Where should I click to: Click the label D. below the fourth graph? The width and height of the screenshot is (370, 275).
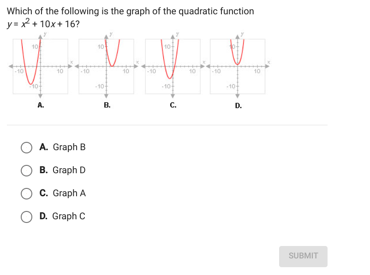point(238,105)
